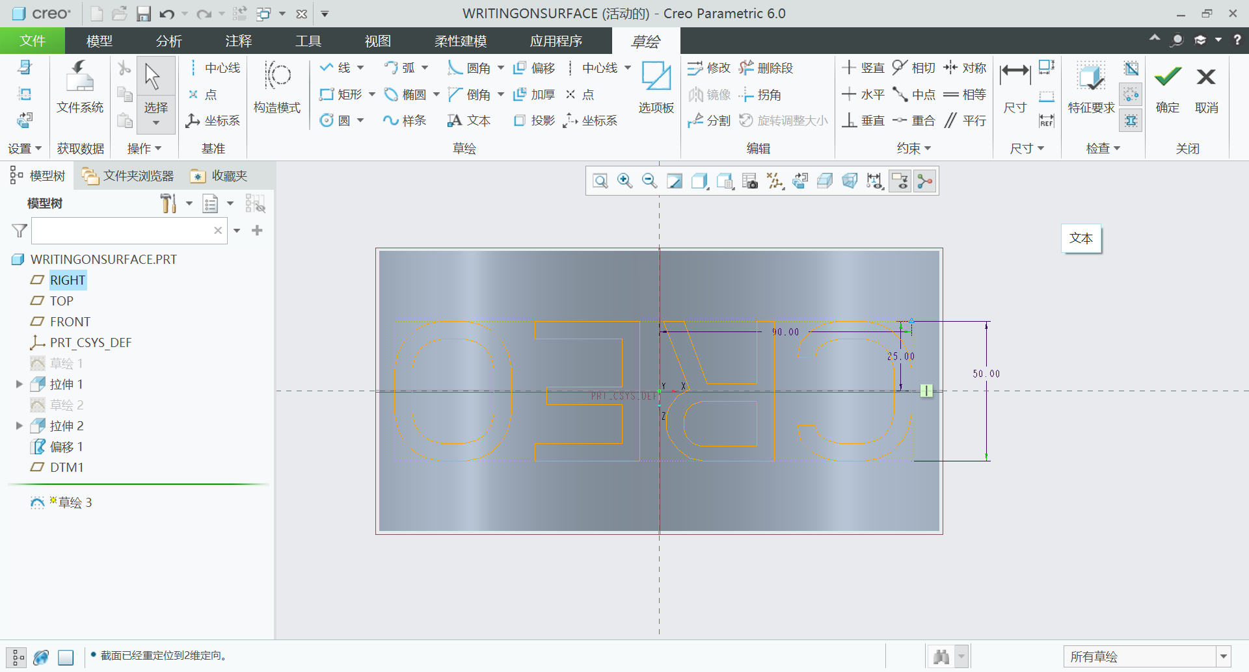Click the 删除段 delete segment button

766,68
